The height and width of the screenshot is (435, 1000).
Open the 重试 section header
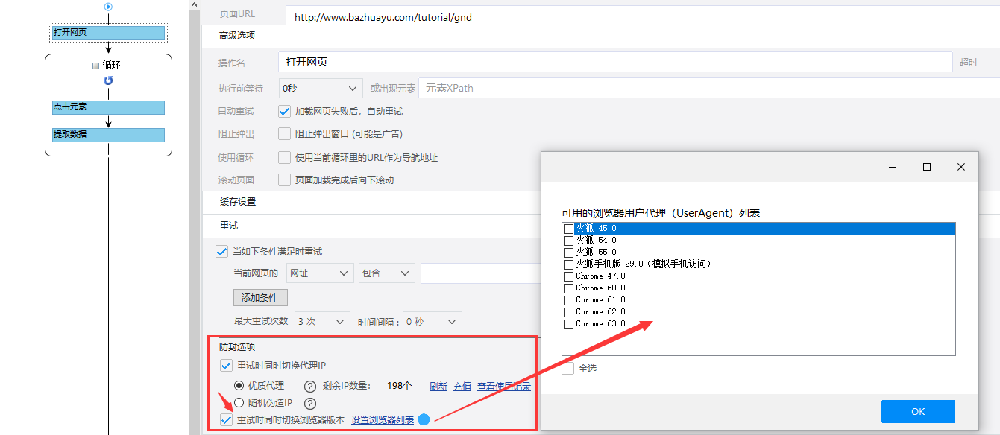229,225
